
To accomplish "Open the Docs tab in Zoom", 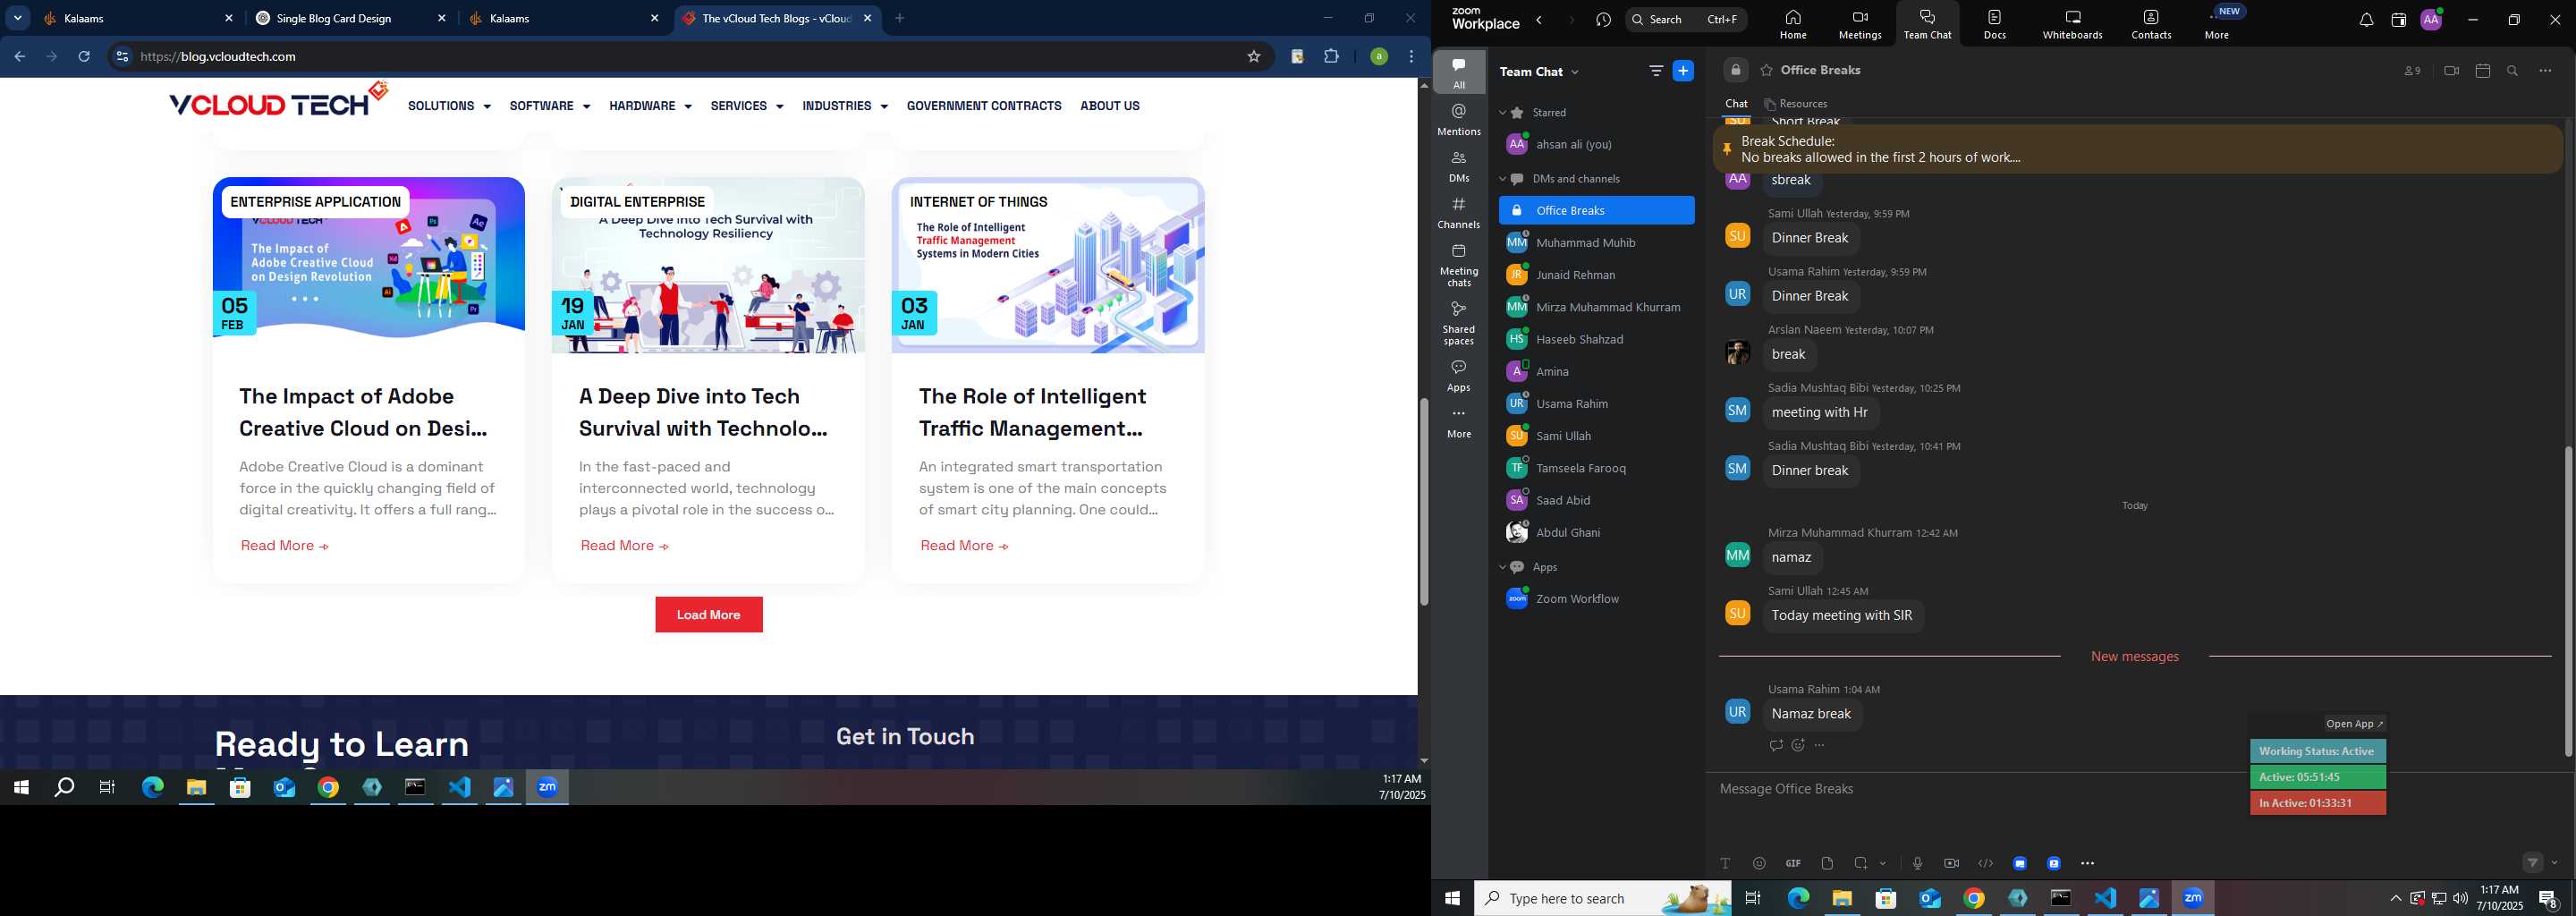I will pyautogui.click(x=1994, y=24).
